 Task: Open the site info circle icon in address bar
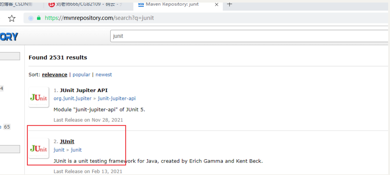(31, 18)
